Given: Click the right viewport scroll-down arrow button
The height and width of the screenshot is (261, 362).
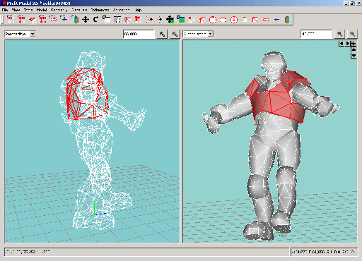Looking at the screenshot, I should (354, 56).
